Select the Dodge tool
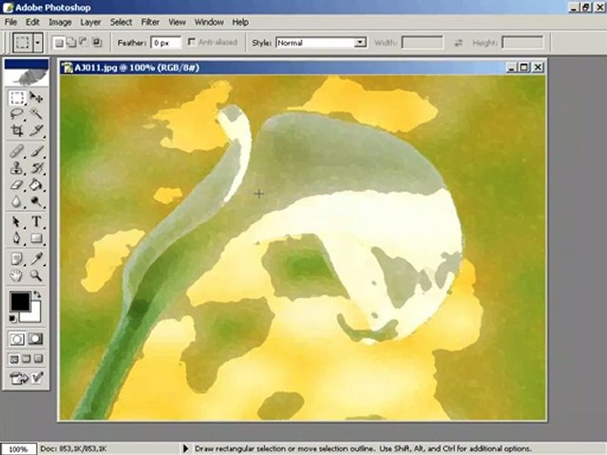The width and height of the screenshot is (607, 455). tap(36, 201)
